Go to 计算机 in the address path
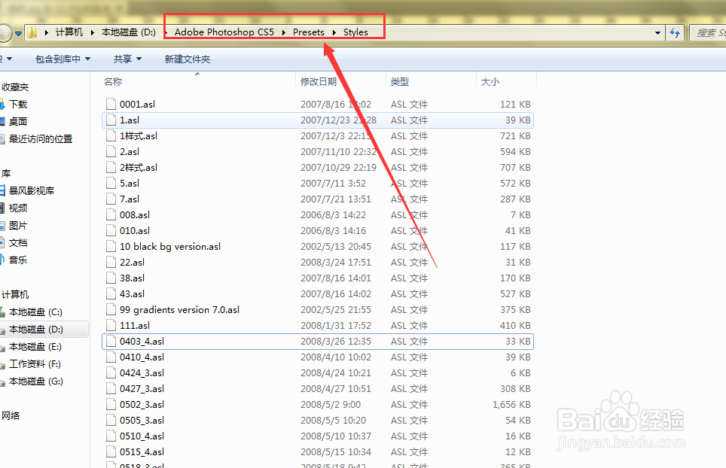Image resolution: width=726 pixels, height=468 pixels. 69,32
